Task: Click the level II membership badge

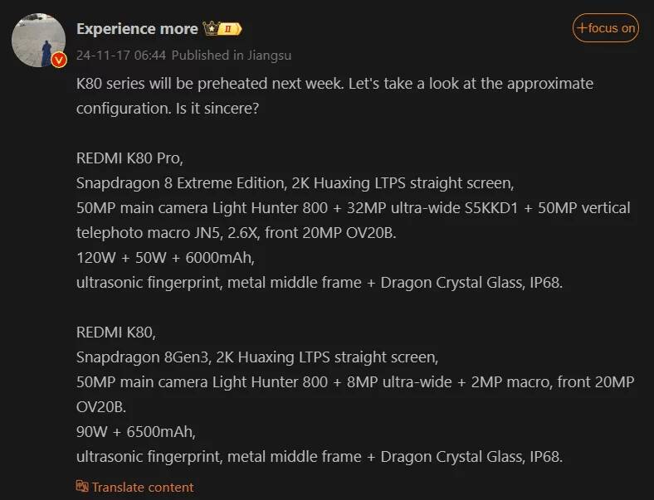Action: 230,29
